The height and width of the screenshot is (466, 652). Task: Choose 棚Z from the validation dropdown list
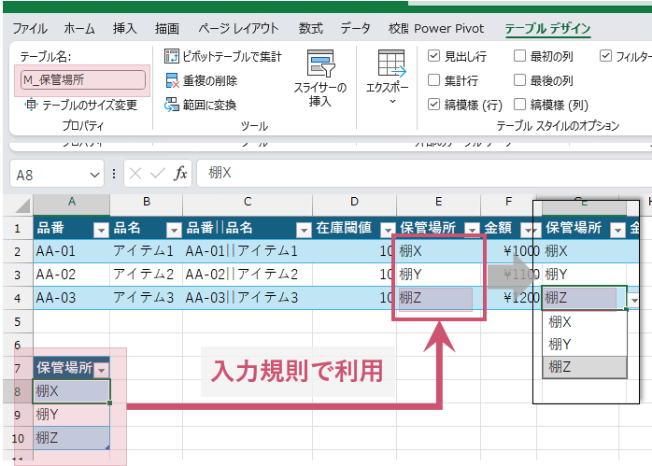[x=584, y=367]
